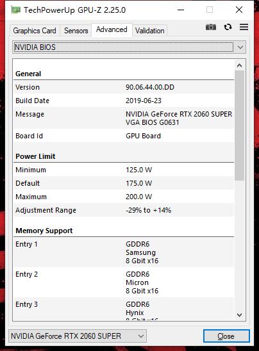Select the build date 2019-06-23

point(144,101)
